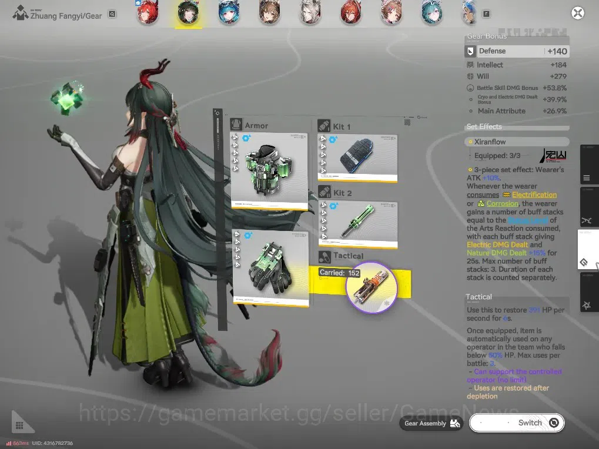The width and height of the screenshot is (599, 449).
Task: Click the Corrosion status icon
Action: click(481, 203)
